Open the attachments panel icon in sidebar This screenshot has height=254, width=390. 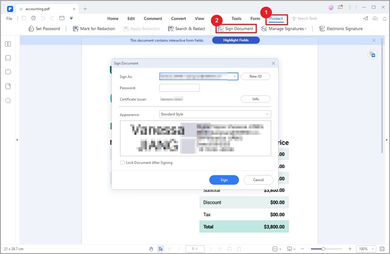[8, 86]
